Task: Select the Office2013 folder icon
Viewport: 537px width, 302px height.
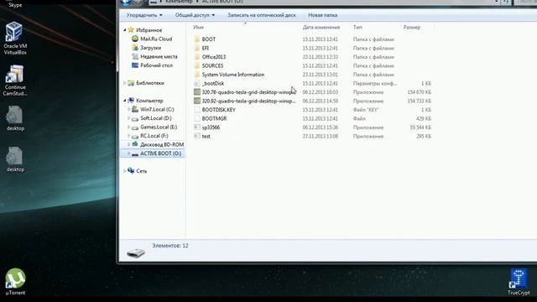Action: (197, 57)
